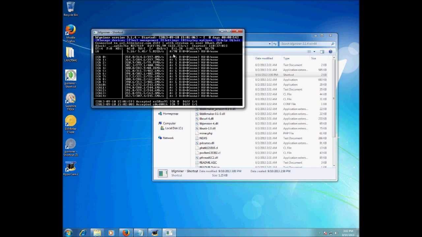Viewport: 422px width, 237px height.
Task: Click [P]ool management in the bfgminer console
Action: pos(142,40)
